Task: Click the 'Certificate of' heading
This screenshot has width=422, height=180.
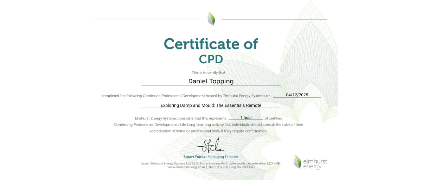Action: pyautogui.click(x=211, y=44)
